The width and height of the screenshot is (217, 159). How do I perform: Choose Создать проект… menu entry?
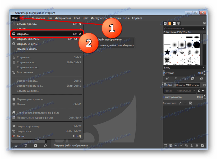click(x=47, y=24)
